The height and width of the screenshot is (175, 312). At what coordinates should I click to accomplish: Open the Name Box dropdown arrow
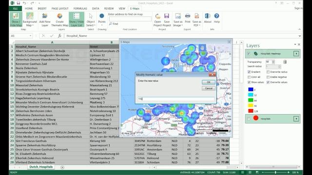30,35
